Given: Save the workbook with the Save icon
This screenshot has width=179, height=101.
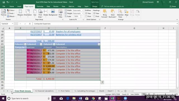Looking at the screenshot, I should point(4,2).
